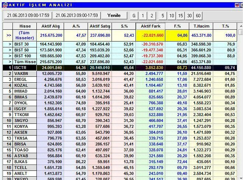Viewport: 243px width, 180px height.
Task: Sort by the F.% column header
Action: pos(177,26)
